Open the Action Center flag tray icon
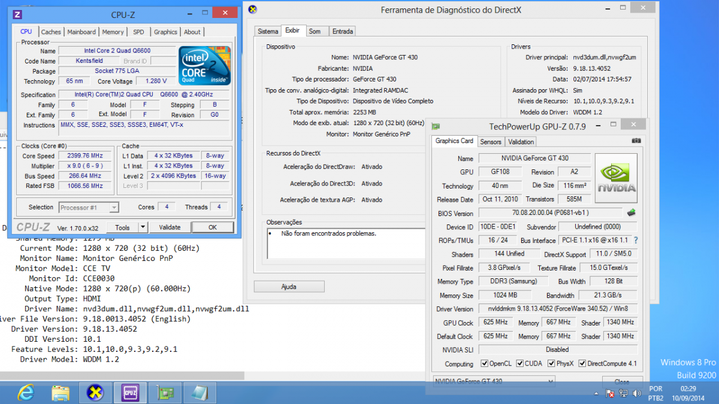Image resolution: width=719 pixels, height=404 pixels. coord(610,393)
